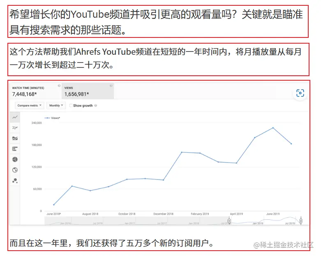Click the December 2018 x-axis label
Image resolution: width=321 pixels, height=256 pixels.
point(163,214)
